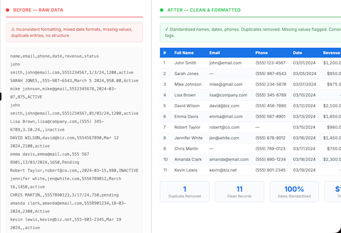This screenshot has width=341, height=233.
Task: Click the green standardised names notice box
Action: click(250, 32)
